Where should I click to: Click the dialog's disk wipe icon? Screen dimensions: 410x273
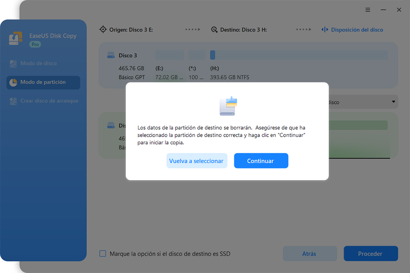[x=228, y=106]
